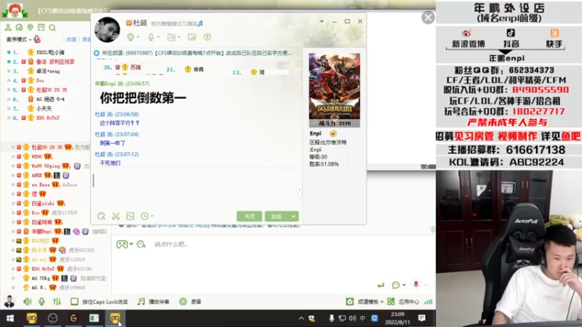582x327 pixels.
Task: Open the notice board icon in sidebar toolbar
Action: pos(41,28)
